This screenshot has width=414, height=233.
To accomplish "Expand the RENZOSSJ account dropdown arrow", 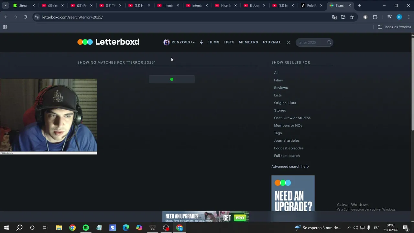I will [194, 42].
